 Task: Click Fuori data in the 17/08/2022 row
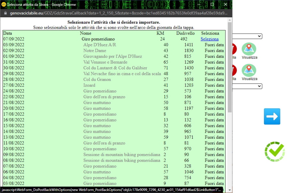214,114
